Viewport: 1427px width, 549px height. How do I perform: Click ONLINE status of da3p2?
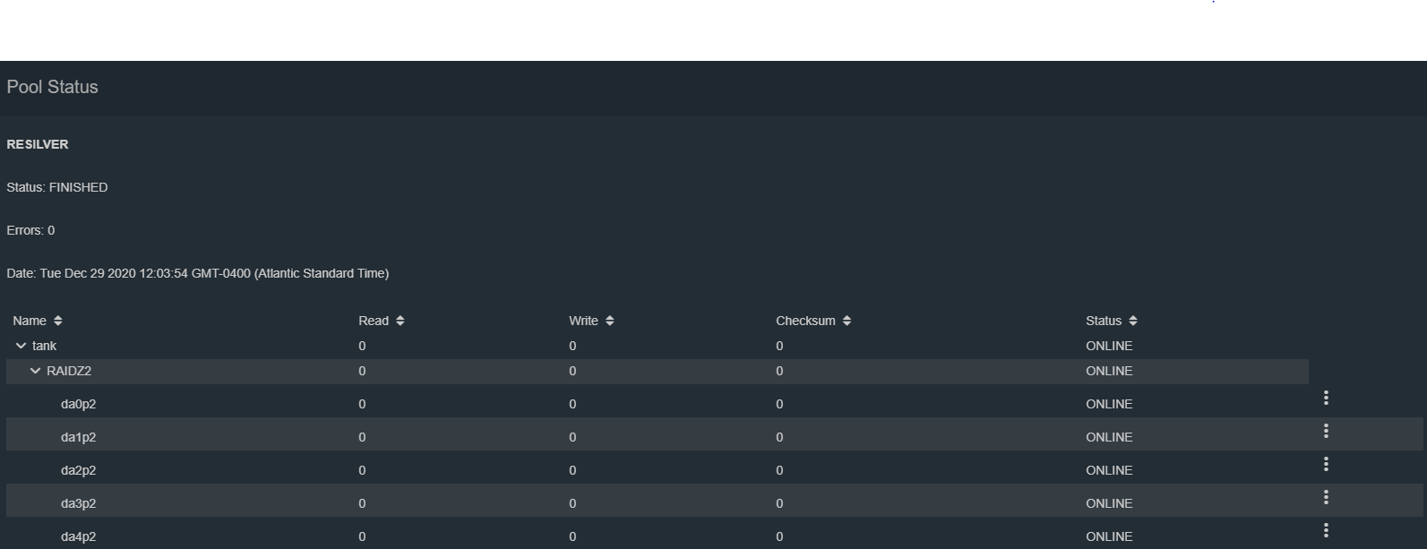tap(1109, 503)
